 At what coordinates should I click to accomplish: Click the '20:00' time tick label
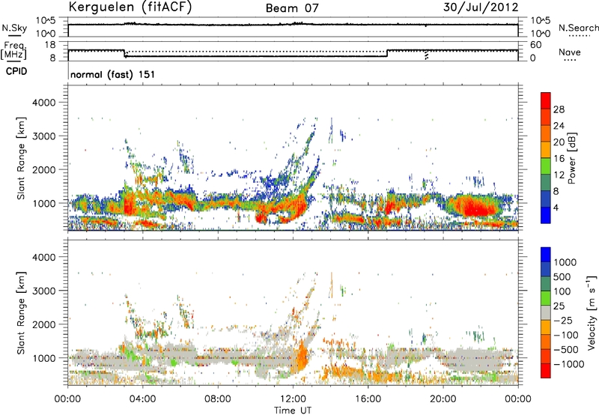(x=443, y=399)
